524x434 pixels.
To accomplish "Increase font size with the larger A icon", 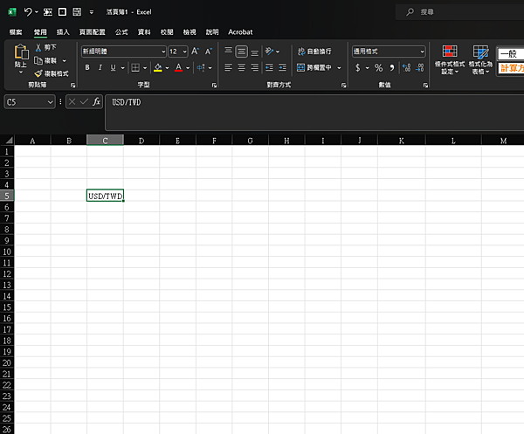I will [x=196, y=52].
